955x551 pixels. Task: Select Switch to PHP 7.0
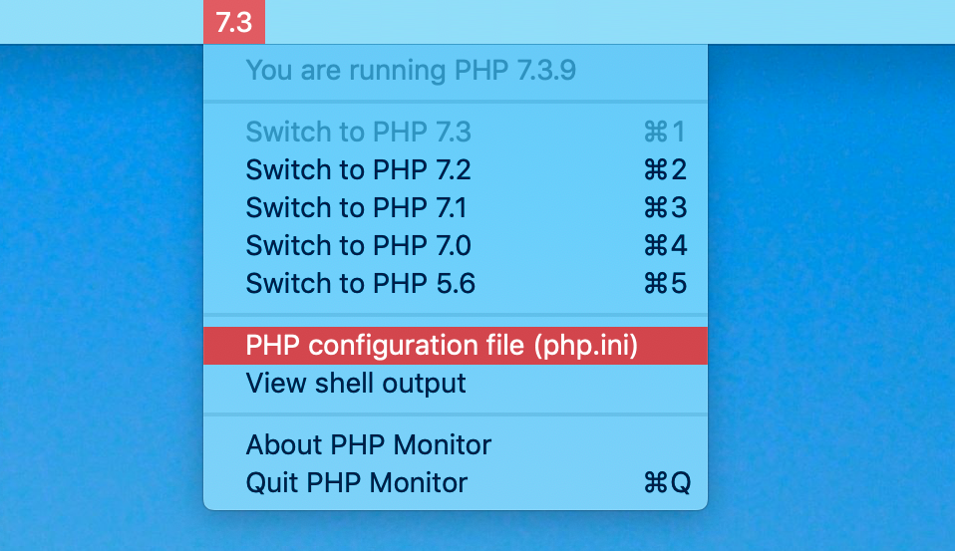coord(456,245)
